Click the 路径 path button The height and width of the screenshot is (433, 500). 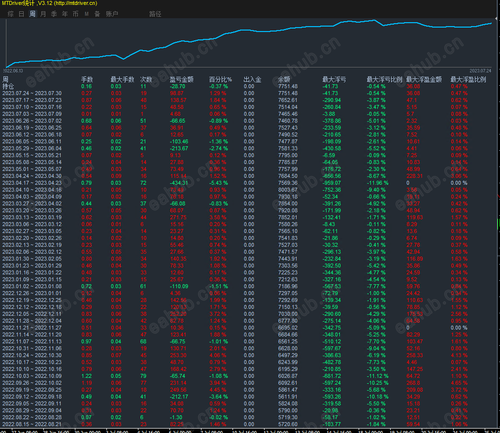coord(155,14)
